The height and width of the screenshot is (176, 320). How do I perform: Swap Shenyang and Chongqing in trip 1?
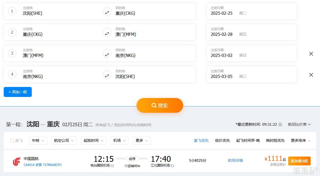[x=107, y=12]
